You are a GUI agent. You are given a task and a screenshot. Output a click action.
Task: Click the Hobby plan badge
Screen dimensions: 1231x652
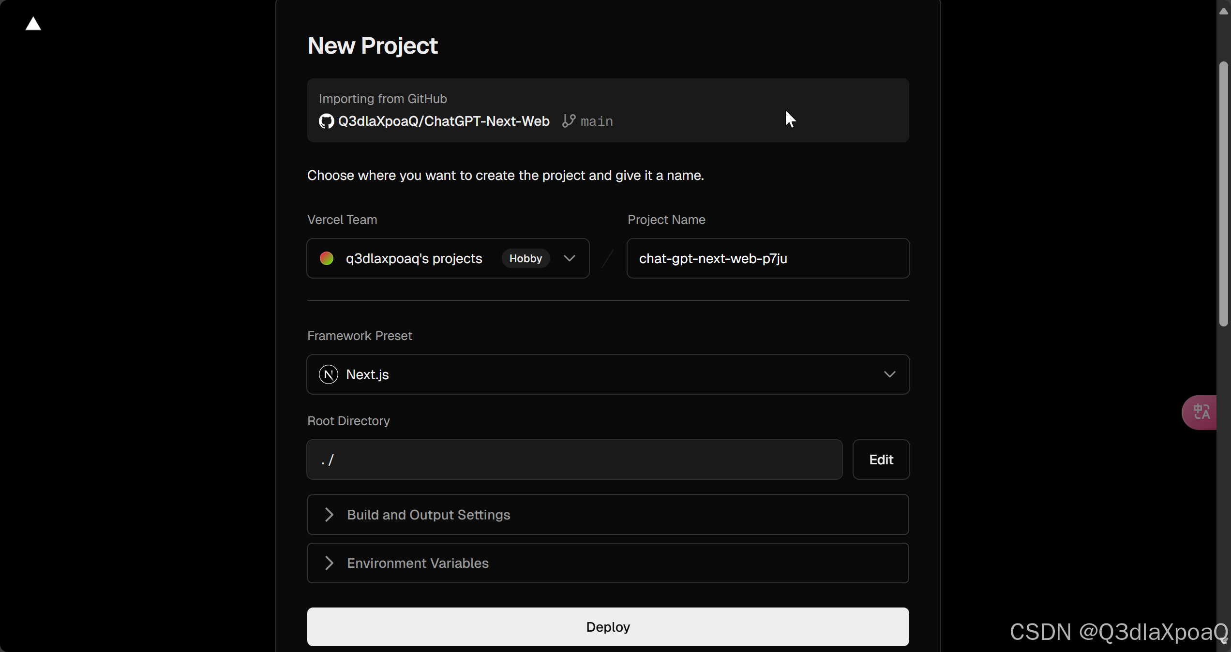tap(525, 258)
